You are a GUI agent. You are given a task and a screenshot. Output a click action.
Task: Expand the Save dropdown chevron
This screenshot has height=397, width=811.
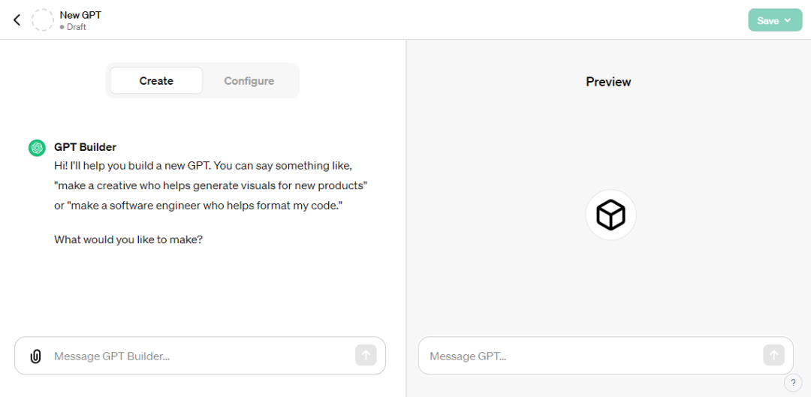[788, 20]
